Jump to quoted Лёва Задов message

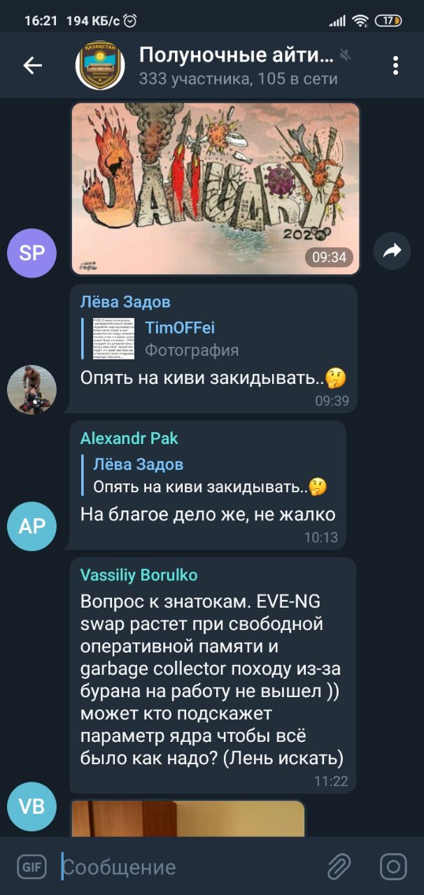coord(204,475)
